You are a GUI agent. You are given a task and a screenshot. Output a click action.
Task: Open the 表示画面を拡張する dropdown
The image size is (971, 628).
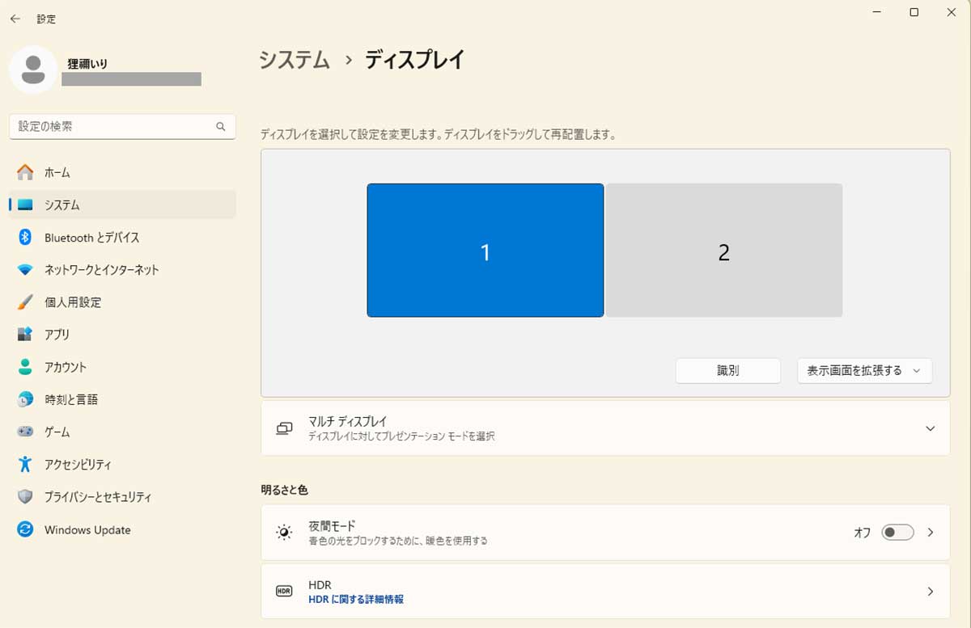coord(864,371)
